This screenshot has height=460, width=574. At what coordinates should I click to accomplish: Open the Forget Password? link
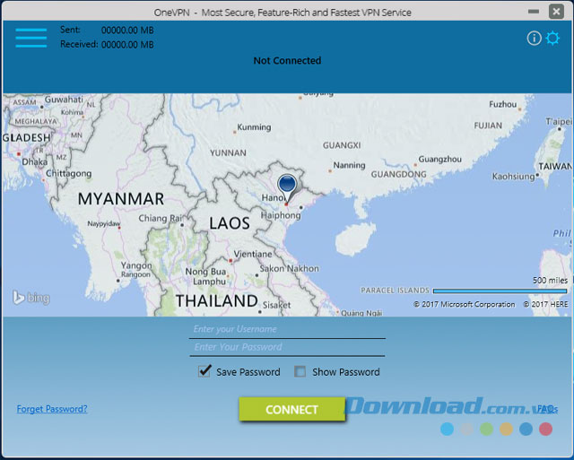[52, 409]
